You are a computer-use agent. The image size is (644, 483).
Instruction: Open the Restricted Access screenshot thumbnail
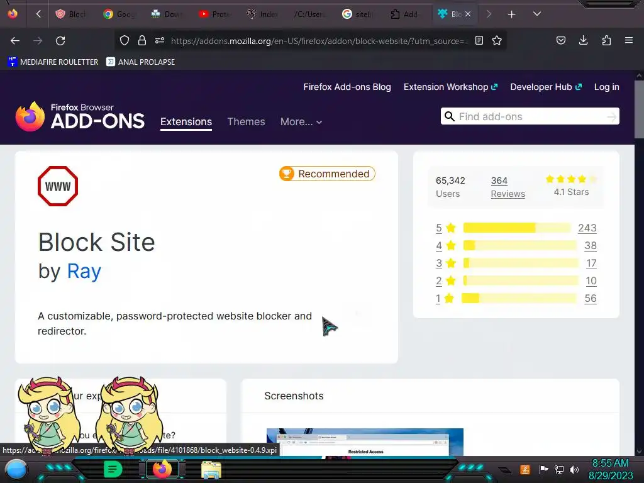[x=365, y=442]
